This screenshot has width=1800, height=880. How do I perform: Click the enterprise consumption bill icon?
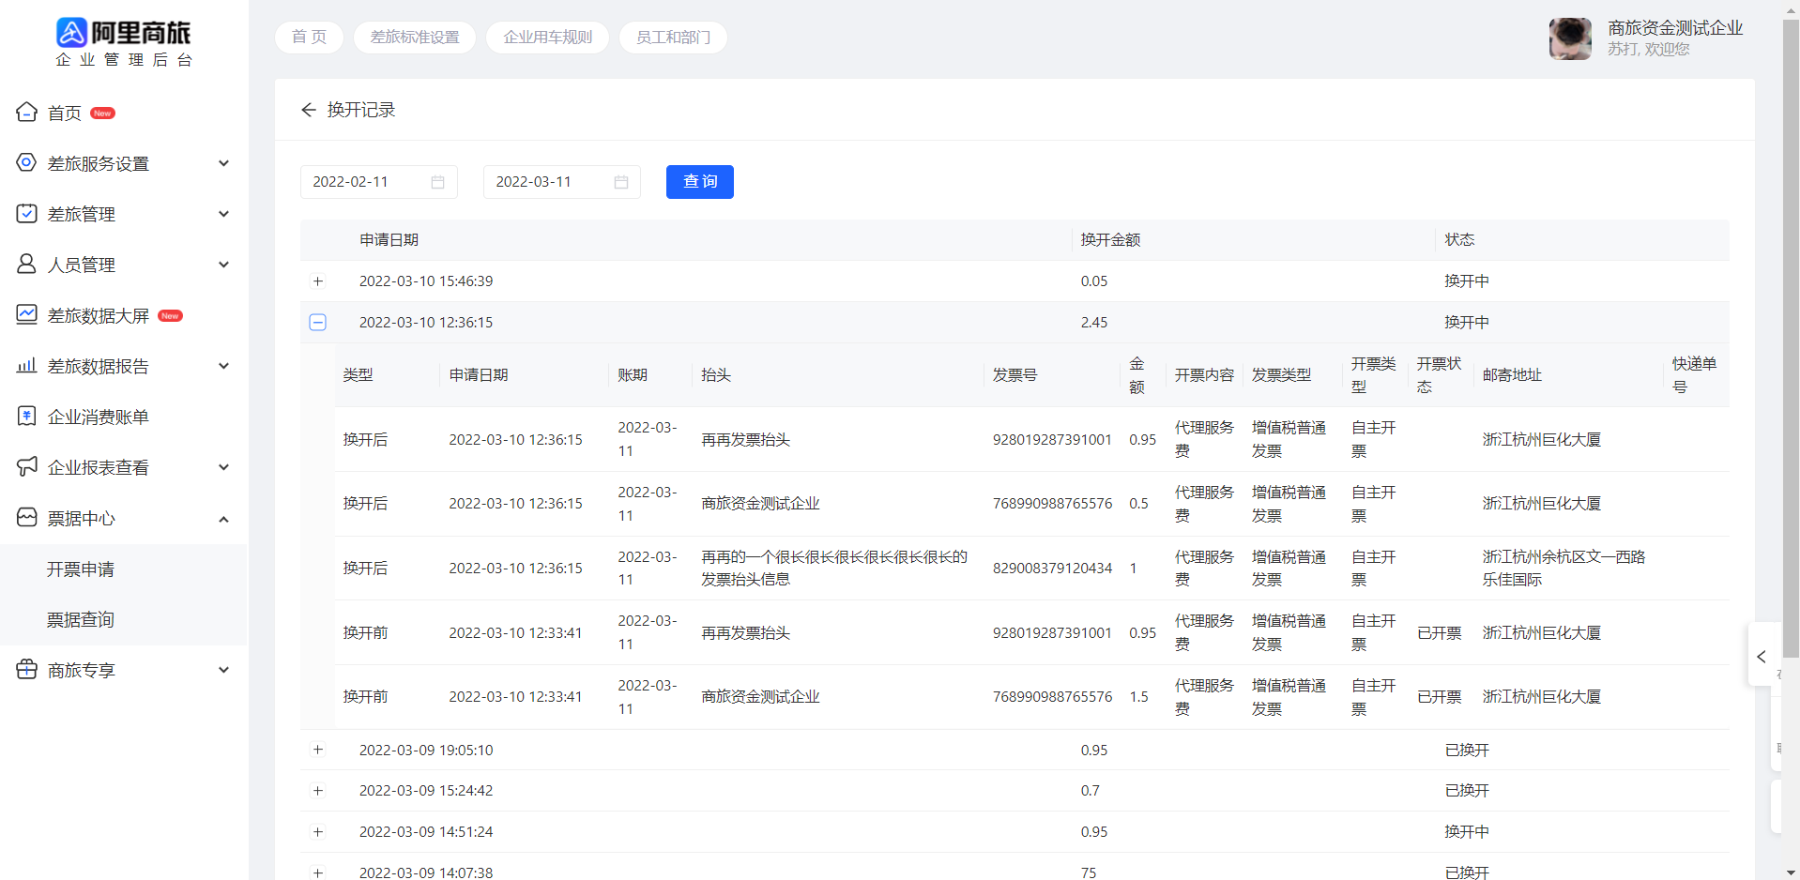click(27, 417)
